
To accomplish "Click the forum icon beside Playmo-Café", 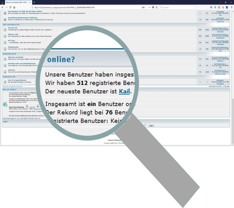I will pos(5,35).
